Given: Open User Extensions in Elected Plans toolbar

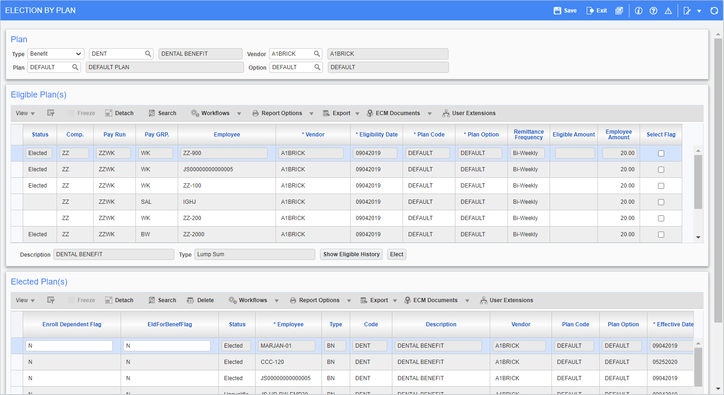Looking at the screenshot, I should coord(506,300).
